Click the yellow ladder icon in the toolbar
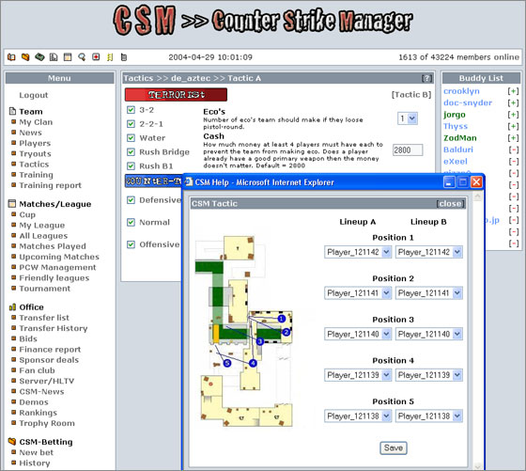 pyautogui.click(x=110, y=57)
